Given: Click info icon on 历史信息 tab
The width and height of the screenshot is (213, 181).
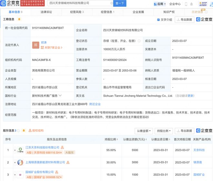Looking at the screenshot, I should (x=206, y=12).
